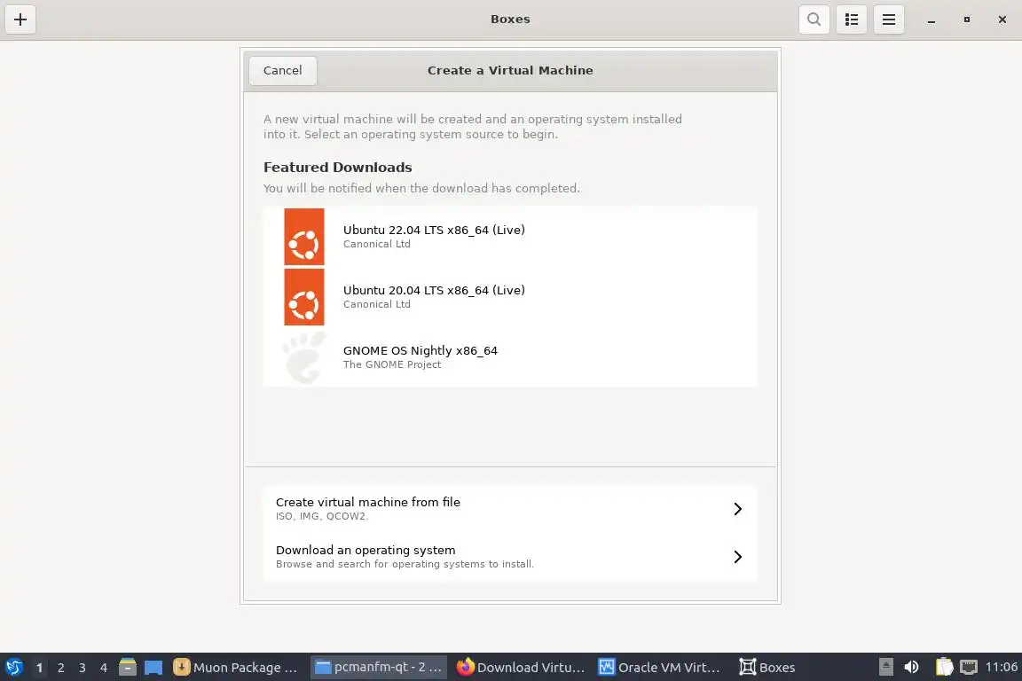This screenshot has width=1022, height=681.
Task: Select Ubuntu 20.04 LTS x86_64 (Live) download
Action: (x=510, y=297)
